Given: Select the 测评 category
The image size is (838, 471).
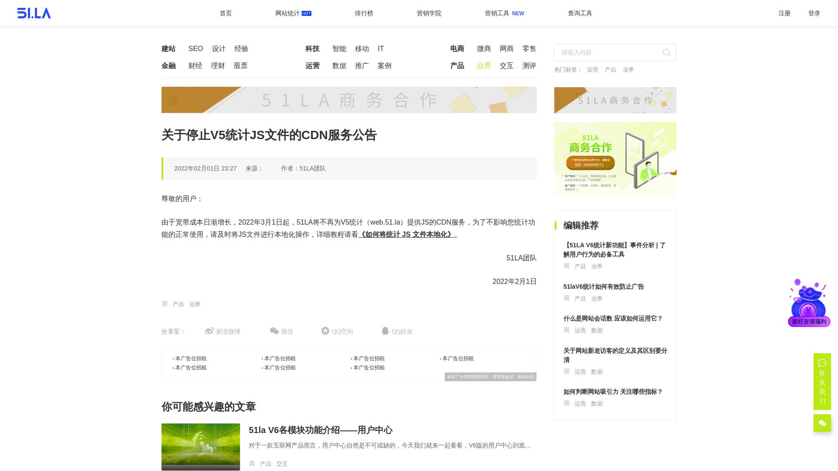Looking at the screenshot, I should [529, 66].
